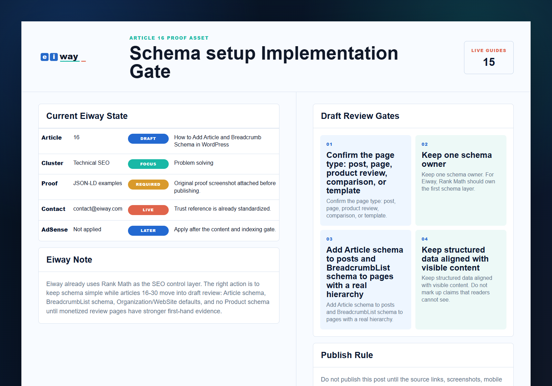Open the 'Keep one schema owner' gate heading

tap(456, 160)
